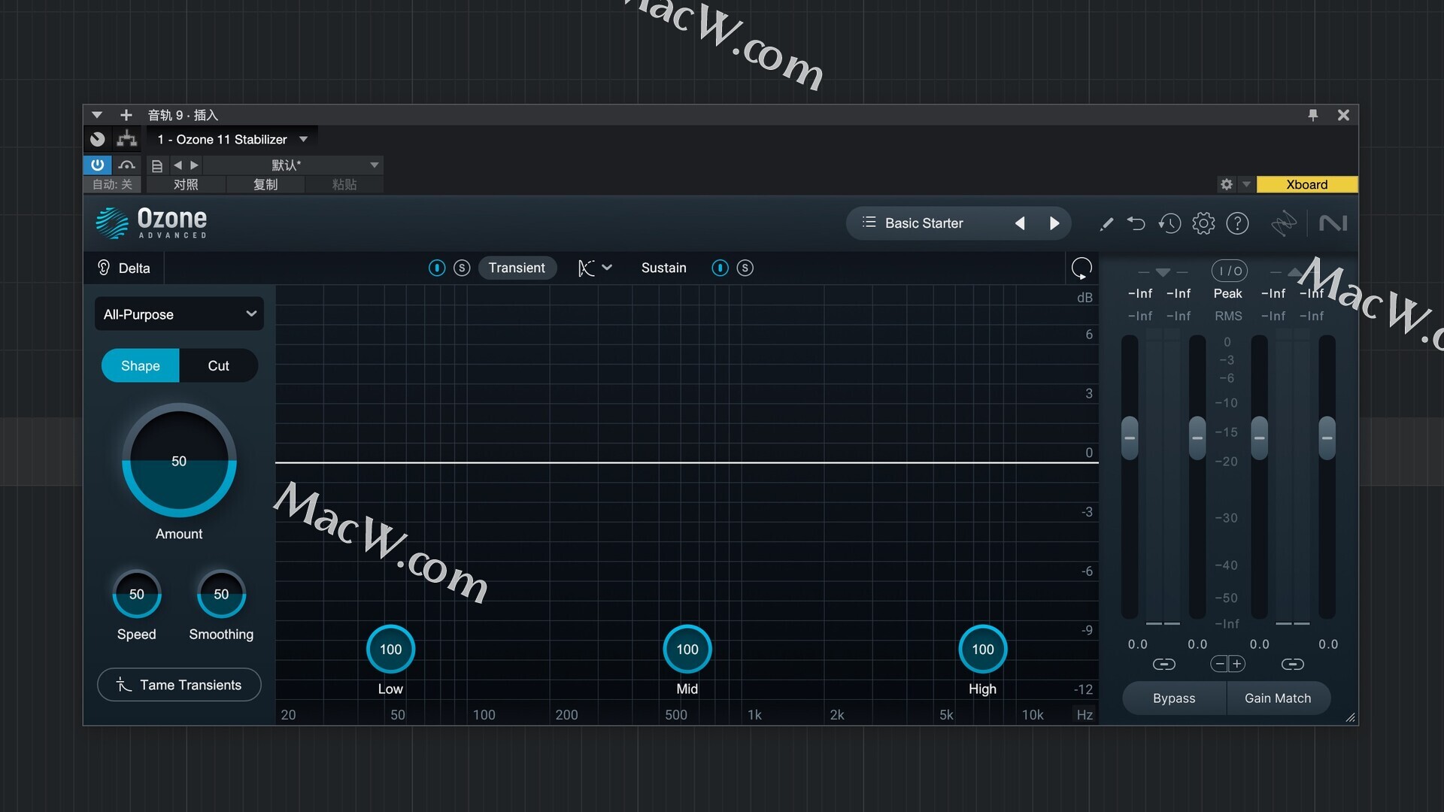The image size is (1444, 812).
Task: Open host settings gear icon
Action: tap(1227, 184)
